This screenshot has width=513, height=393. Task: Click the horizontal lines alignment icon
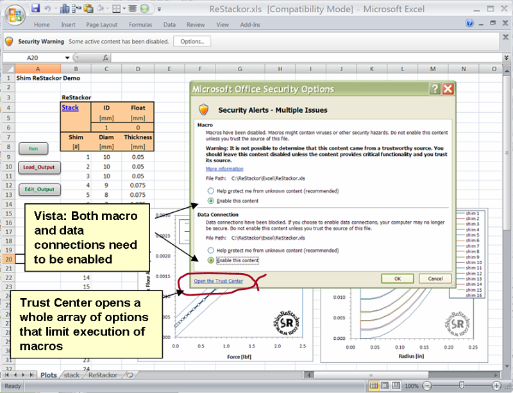[x=132, y=8]
